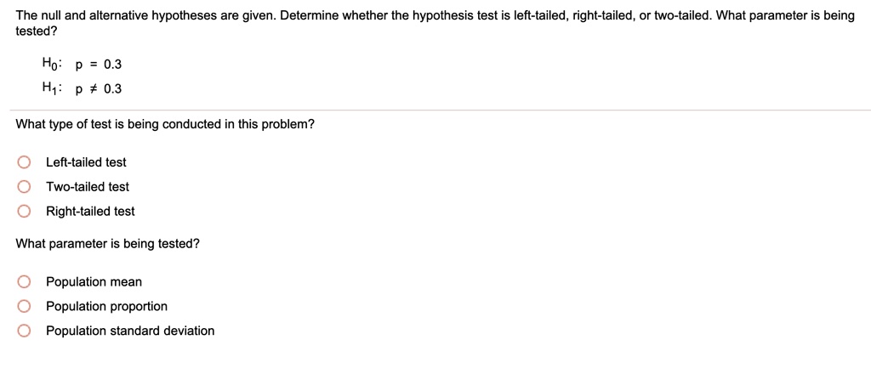Click the "Two-tailed test" label text
871x385 pixels.
(x=88, y=187)
